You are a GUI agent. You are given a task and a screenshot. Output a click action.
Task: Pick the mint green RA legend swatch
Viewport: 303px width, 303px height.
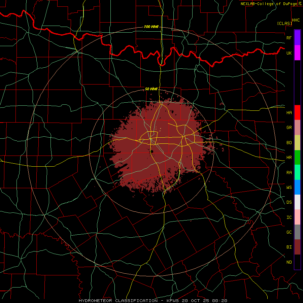pos(297,172)
